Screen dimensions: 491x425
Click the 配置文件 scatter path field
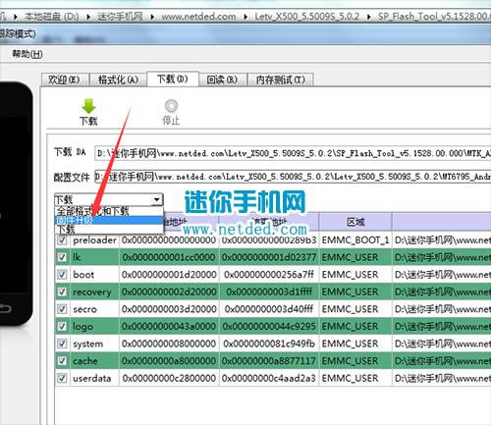[293, 177]
